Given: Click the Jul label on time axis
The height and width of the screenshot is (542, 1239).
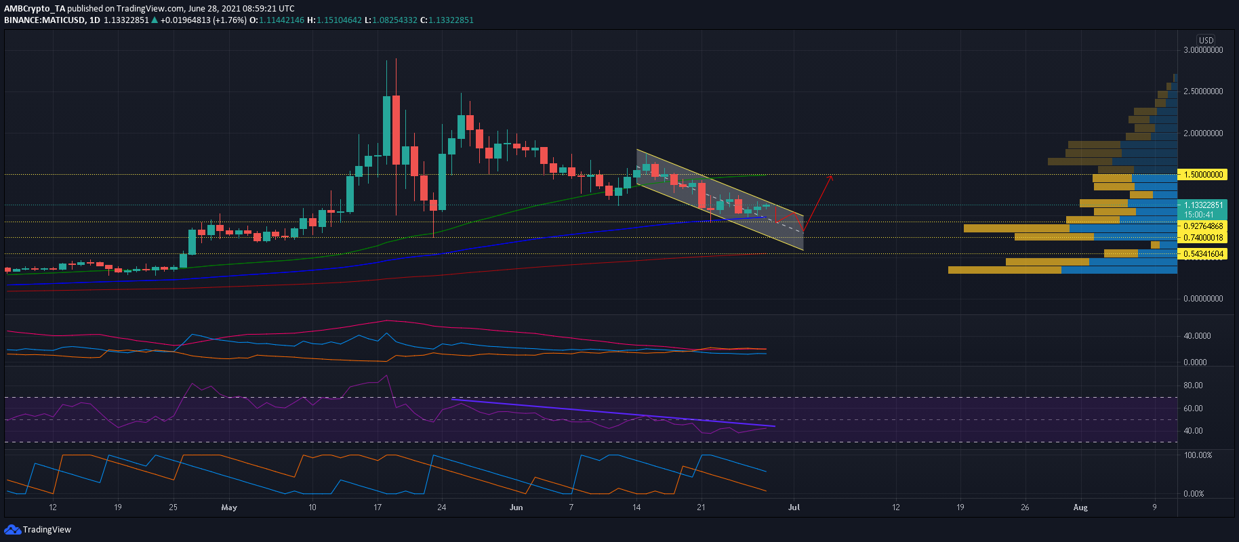Looking at the screenshot, I should click(794, 507).
